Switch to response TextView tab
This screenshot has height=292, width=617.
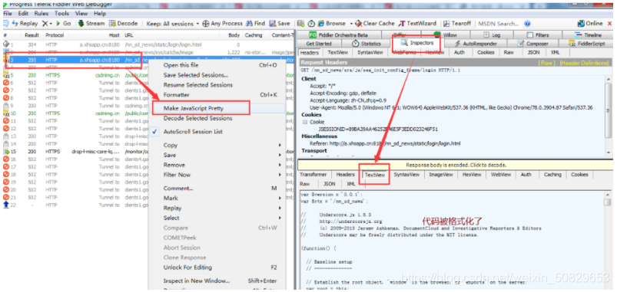coord(375,175)
